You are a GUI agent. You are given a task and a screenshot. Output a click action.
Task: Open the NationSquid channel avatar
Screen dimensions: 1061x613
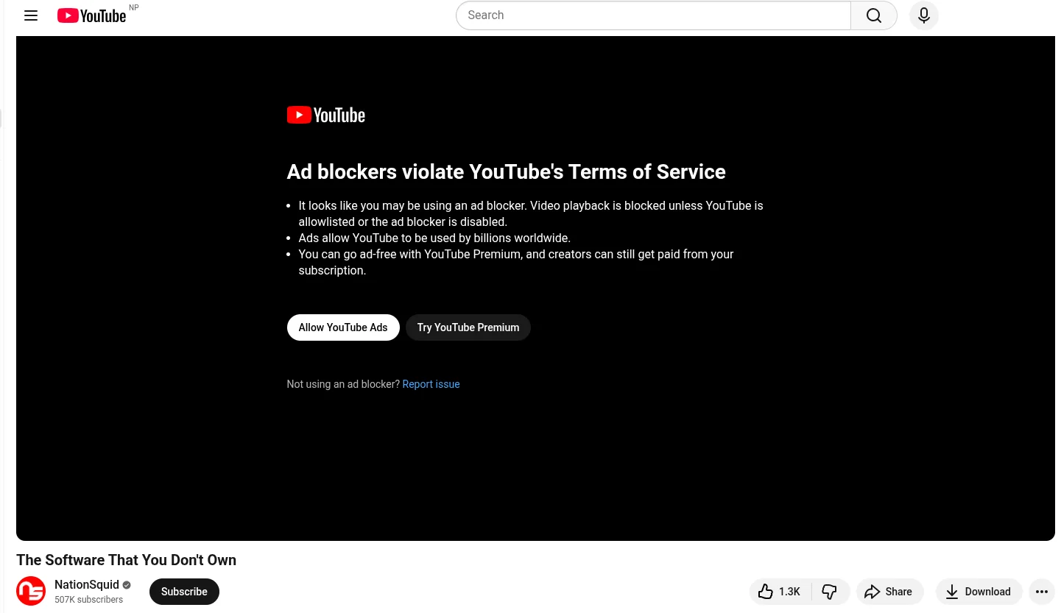click(x=31, y=591)
